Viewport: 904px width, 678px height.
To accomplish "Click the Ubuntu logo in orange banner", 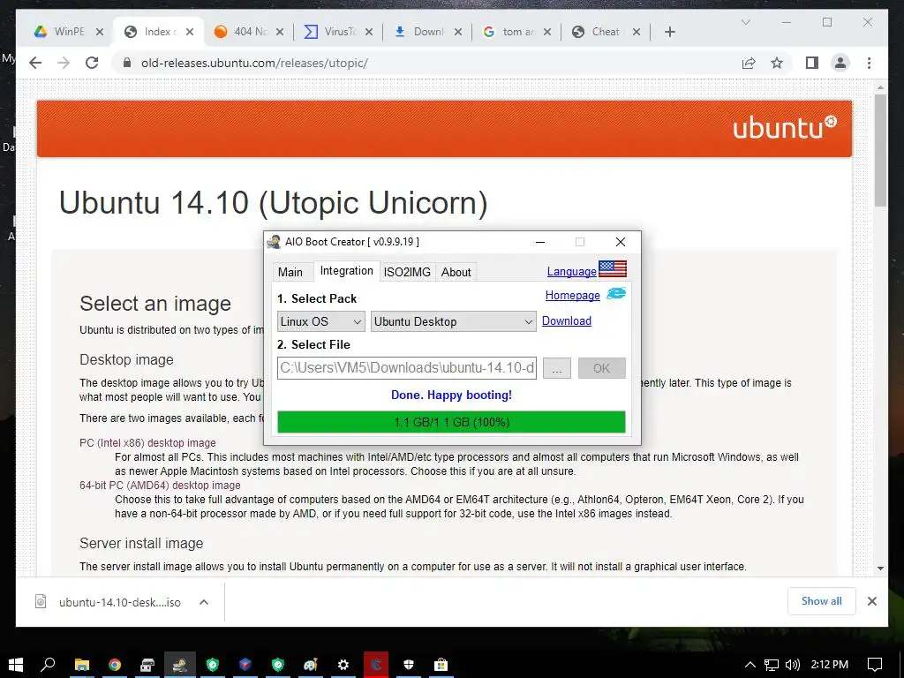I will 784,128.
